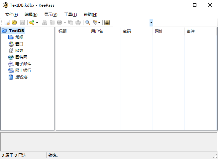Click the Open URL globe icon

(59, 23)
